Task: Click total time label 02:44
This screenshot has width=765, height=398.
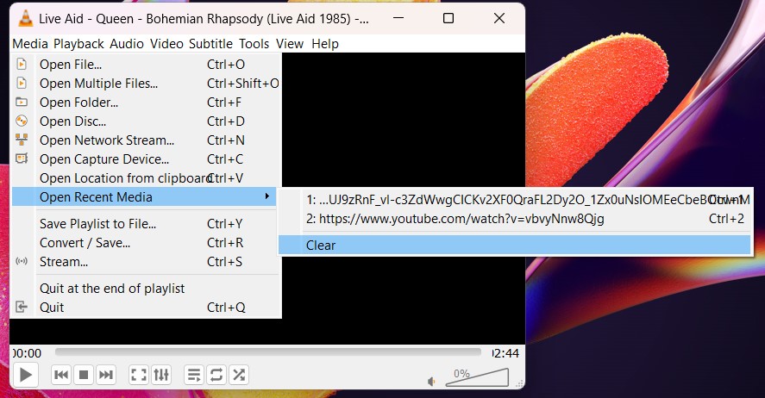Action: pos(505,353)
